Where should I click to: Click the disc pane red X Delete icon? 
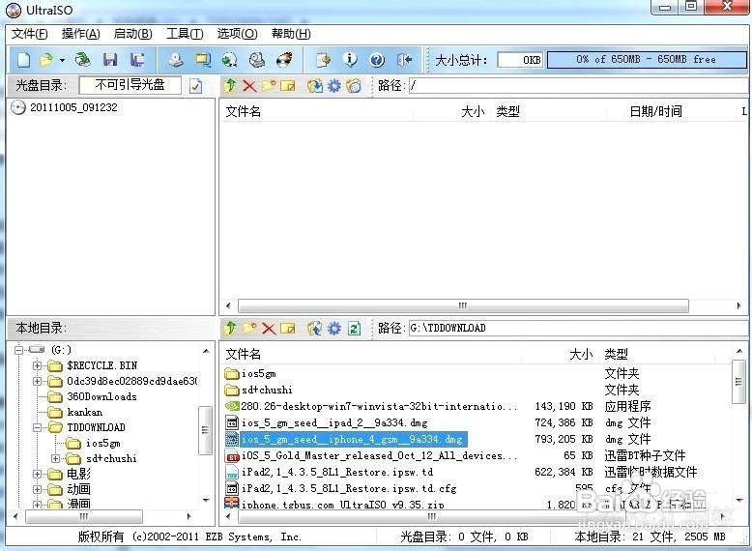(249, 86)
